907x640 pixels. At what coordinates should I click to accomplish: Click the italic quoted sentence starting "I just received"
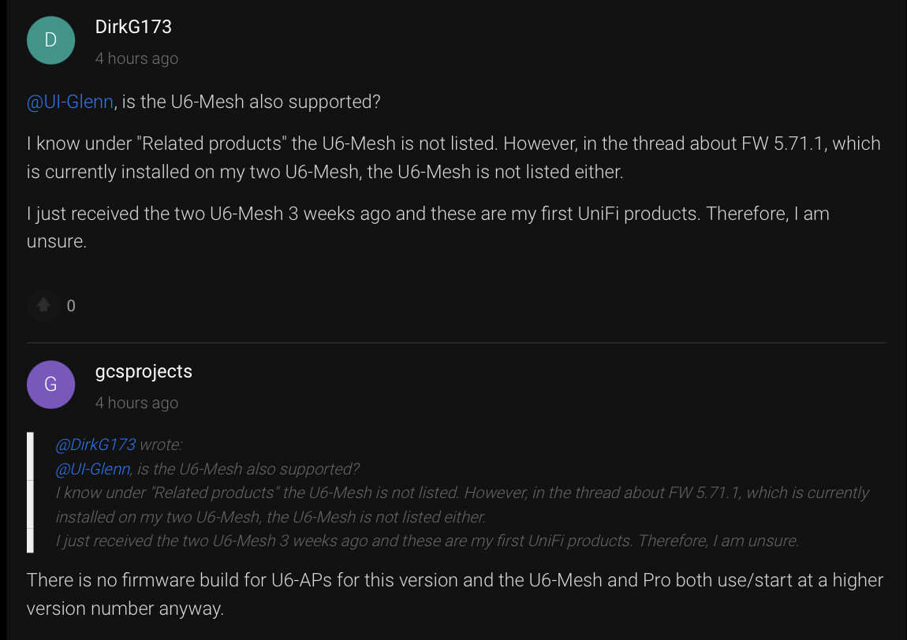pyautogui.click(x=427, y=541)
